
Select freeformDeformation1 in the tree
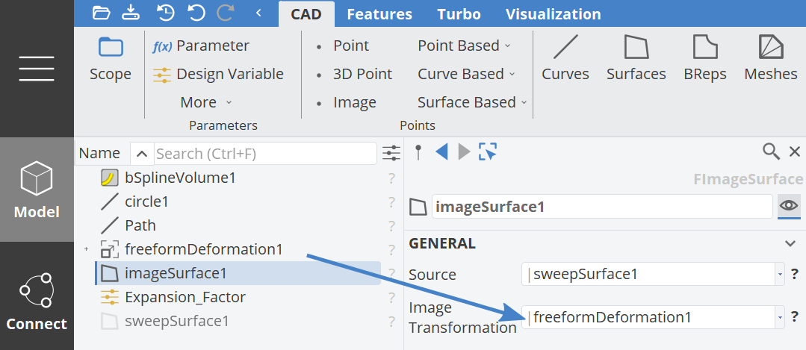[x=204, y=250]
